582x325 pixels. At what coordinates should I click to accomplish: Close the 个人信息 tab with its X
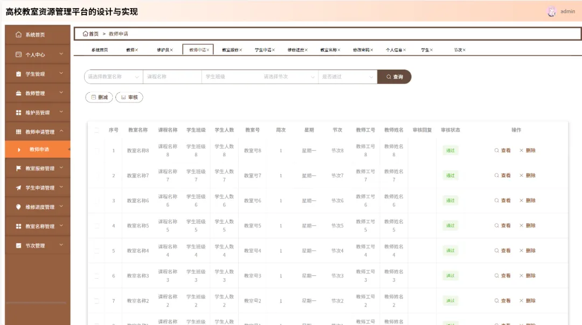click(404, 50)
